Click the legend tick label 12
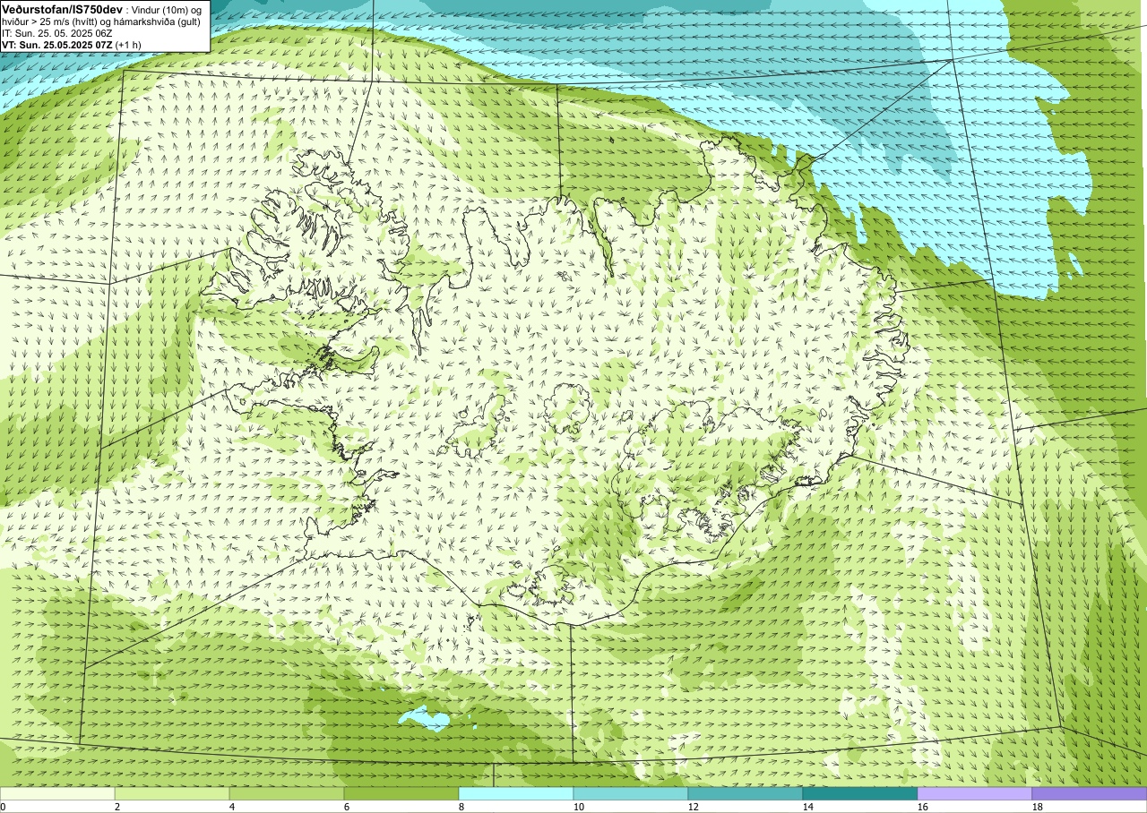 (x=695, y=807)
